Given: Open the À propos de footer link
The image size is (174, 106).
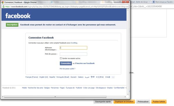Looking at the screenshot, I should pos(70,88).
